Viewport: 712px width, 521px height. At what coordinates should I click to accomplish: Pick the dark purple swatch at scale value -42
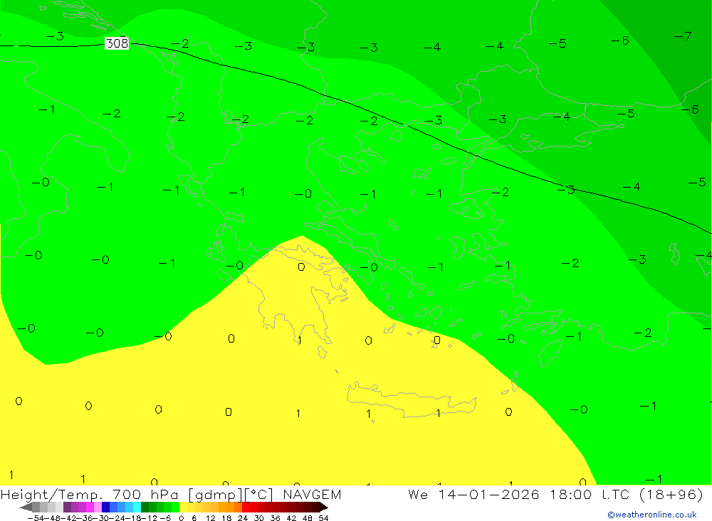click(x=67, y=507)
